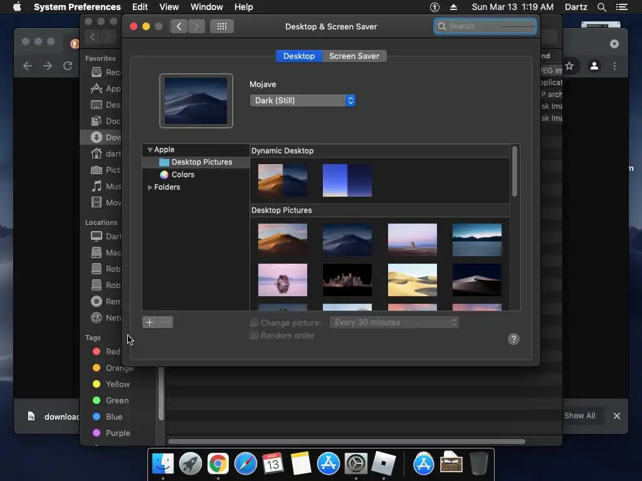Click the Green tag in Finder sidebar
Screen dimensions: 642x481
pos(112,400)
